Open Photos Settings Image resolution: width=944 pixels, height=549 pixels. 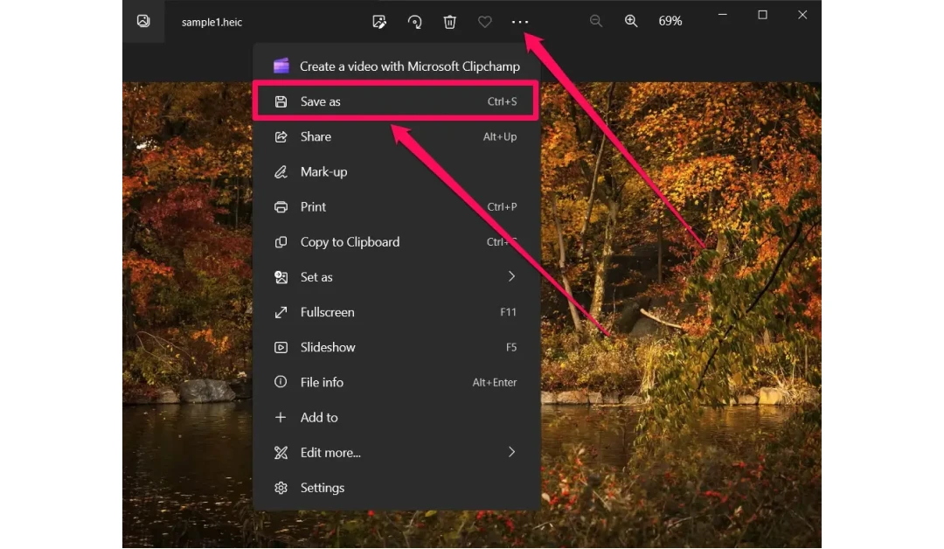(323, 488)
